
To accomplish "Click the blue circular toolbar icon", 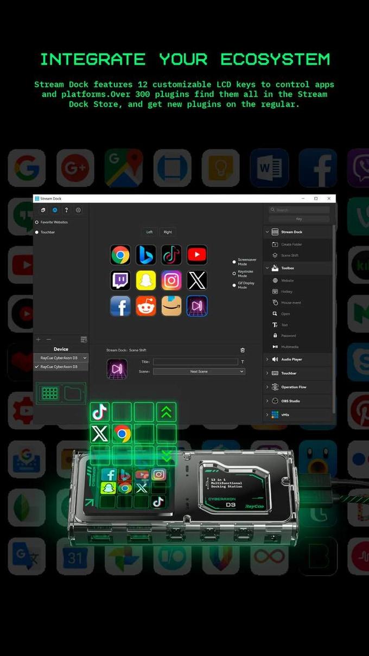I will pyautogui.click(x=55, y=210).
